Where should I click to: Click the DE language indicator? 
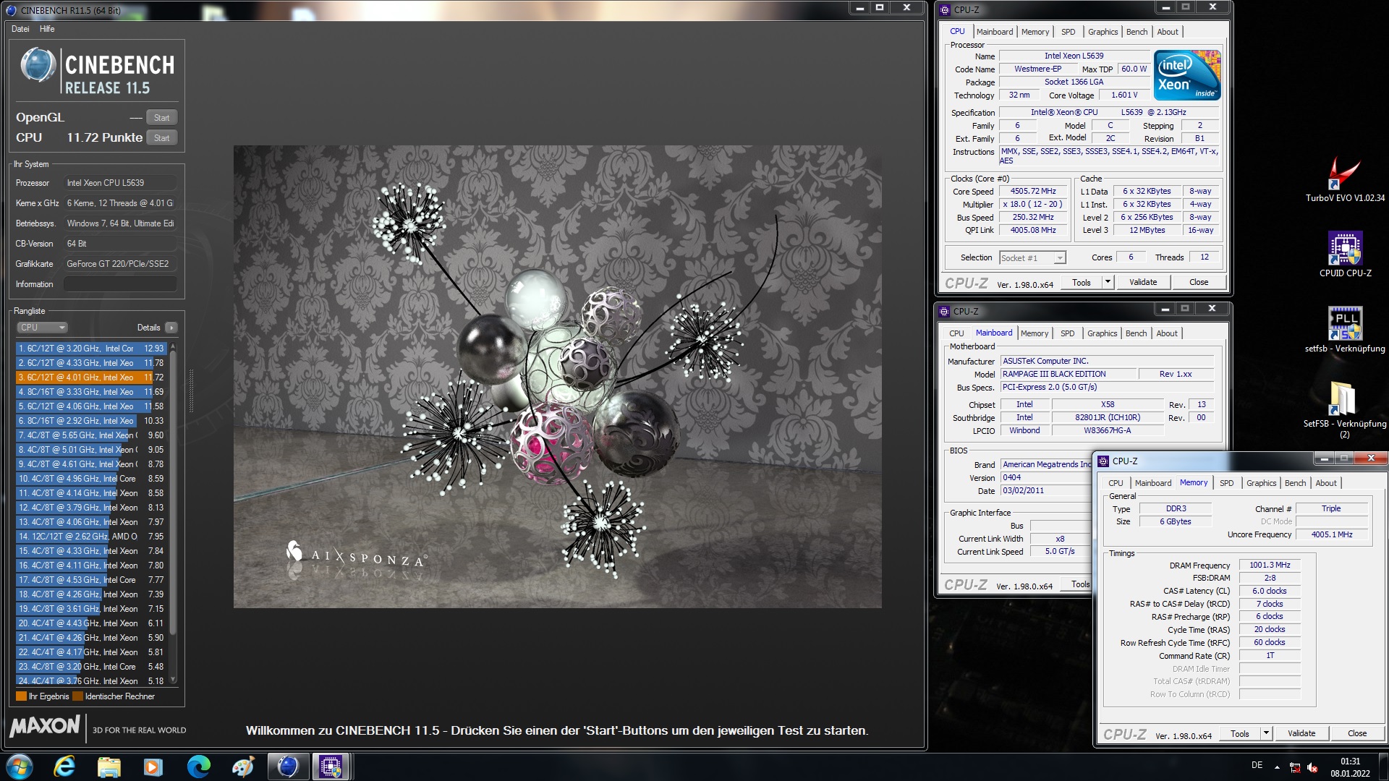pos(1257,765)
